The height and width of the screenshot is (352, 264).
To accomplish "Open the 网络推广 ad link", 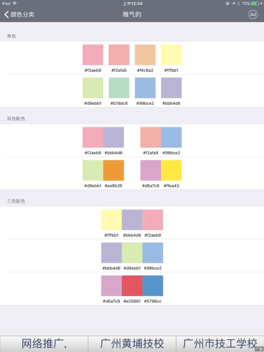I will [44, 344].
